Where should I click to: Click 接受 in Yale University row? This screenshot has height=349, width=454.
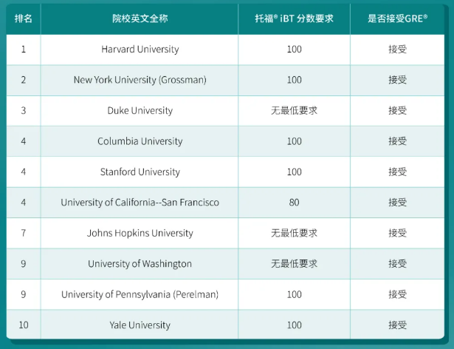click(398, 325)
